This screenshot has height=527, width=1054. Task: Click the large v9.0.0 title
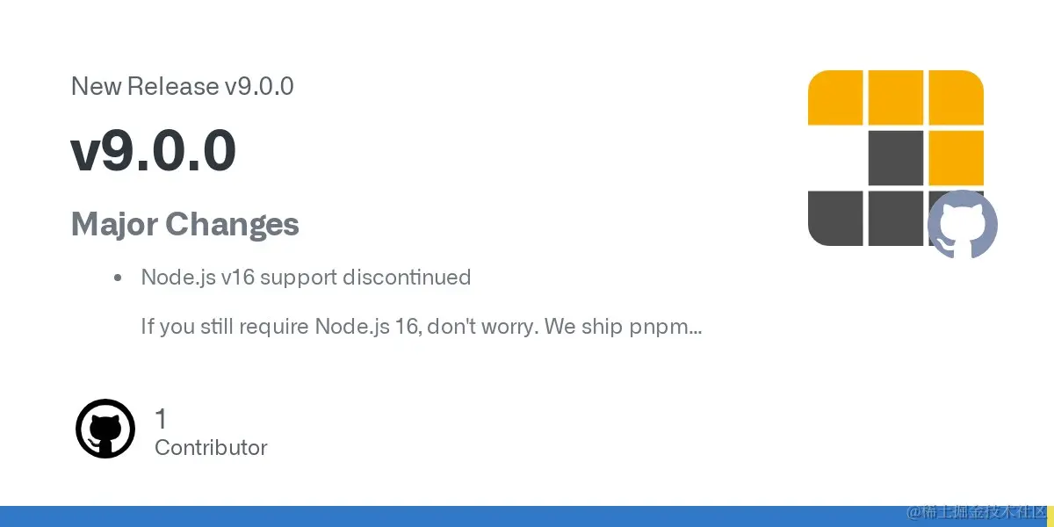click(154, 150)
